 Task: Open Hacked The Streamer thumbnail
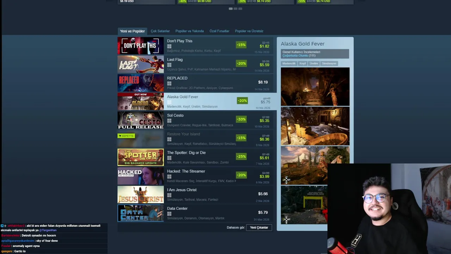[x=141, y=176]
